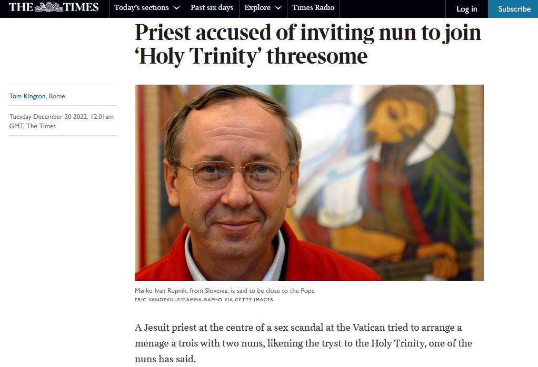Open author Tom Kington's profile link
The width and height of the screenshot is (538, 367).
click(x=27, y=96)
